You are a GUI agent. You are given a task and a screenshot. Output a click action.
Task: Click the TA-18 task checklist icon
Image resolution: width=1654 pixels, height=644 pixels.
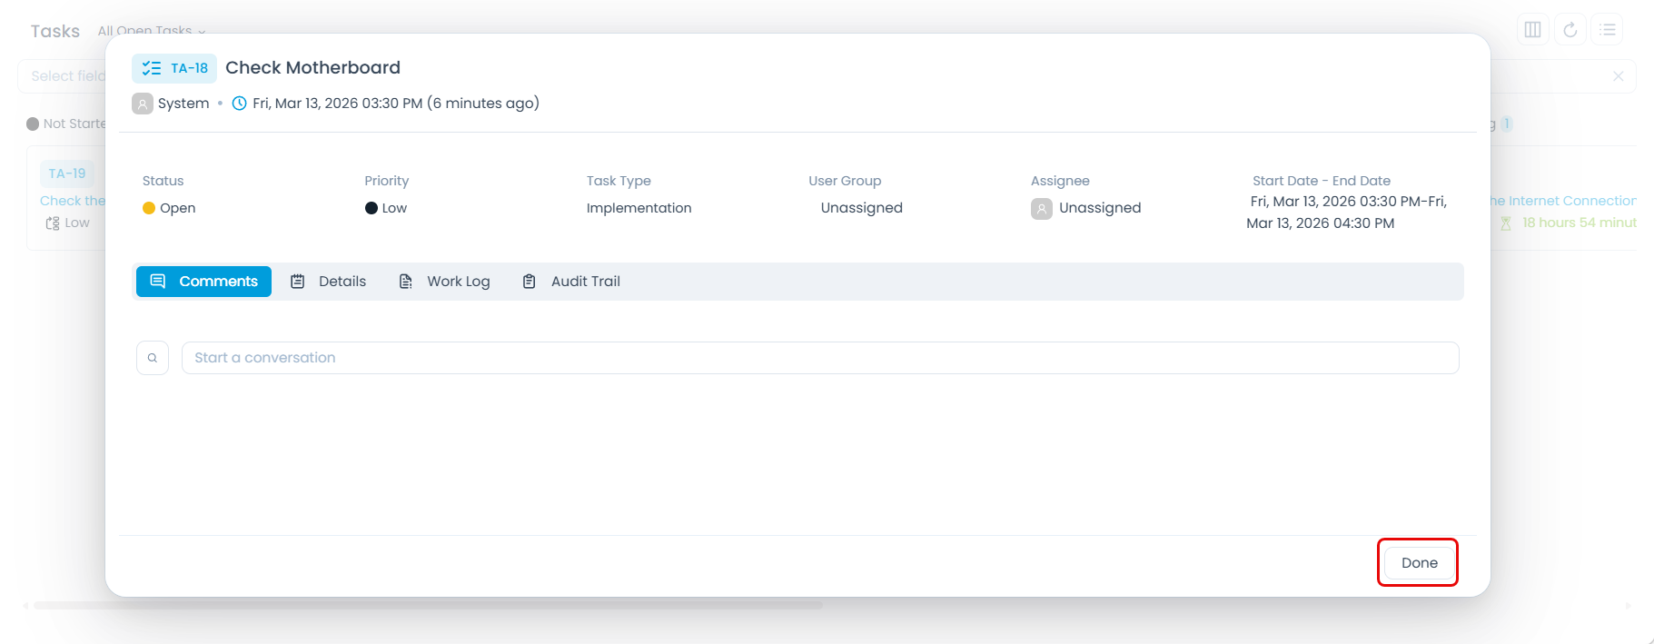(x=152, y=68)
